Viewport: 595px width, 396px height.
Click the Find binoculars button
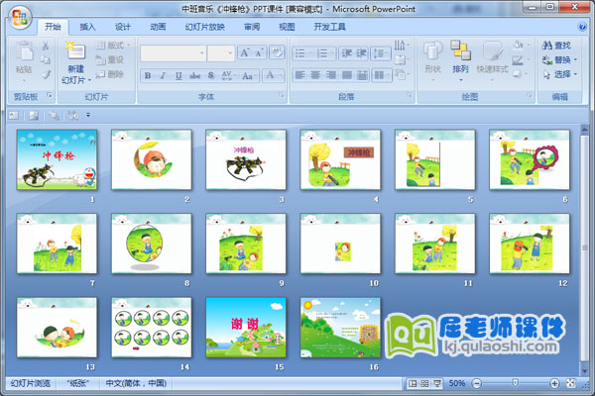[x=556, y=46]
